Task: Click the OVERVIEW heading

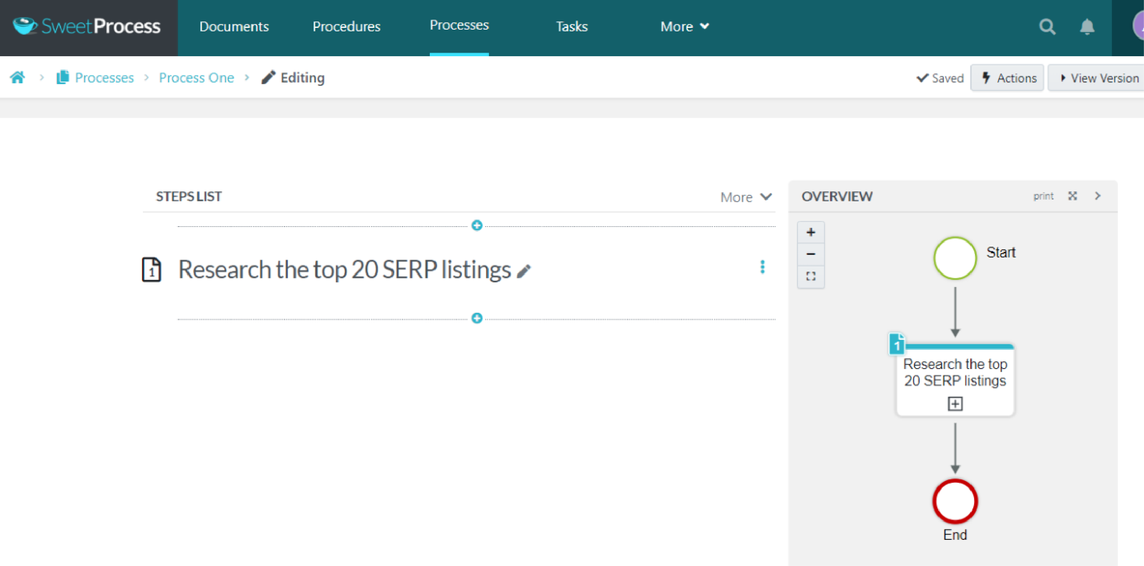Action: 837,197
